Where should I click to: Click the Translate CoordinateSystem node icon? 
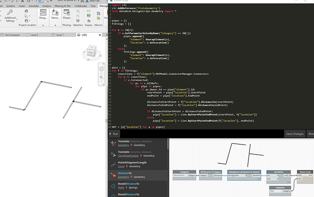[x=113, y=154]
